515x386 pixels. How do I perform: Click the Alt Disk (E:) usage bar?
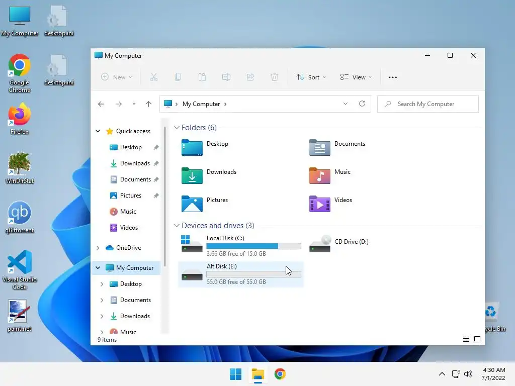point(253,274)
